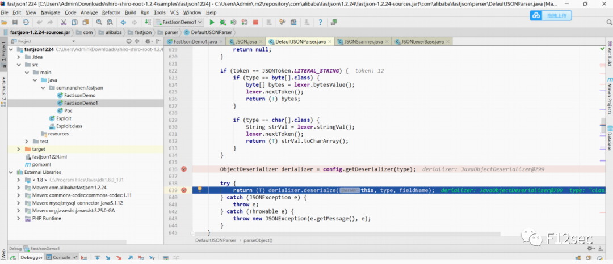The height and width of the screenshot is (264, 613).
Task: Select Exploit.class in project tree
Action: [x=69, y=126]
